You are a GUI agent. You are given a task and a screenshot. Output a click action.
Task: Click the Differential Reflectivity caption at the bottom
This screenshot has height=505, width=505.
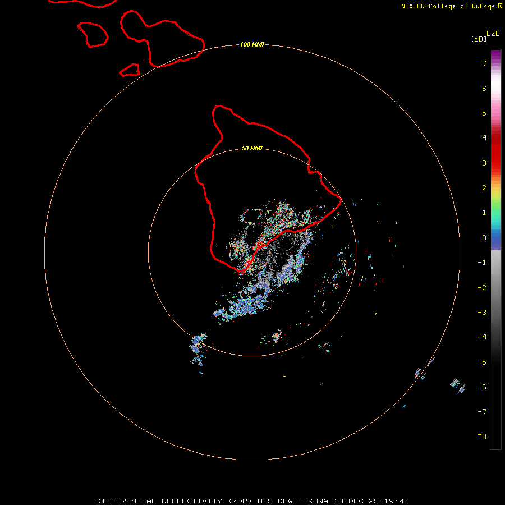point(252,501)
